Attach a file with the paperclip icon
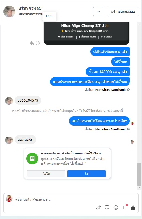The height and width of the screenshot is (219, 142). coord(98,207)
